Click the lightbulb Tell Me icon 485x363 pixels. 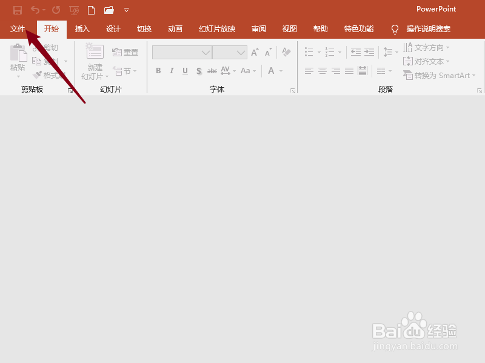point(395,29)
